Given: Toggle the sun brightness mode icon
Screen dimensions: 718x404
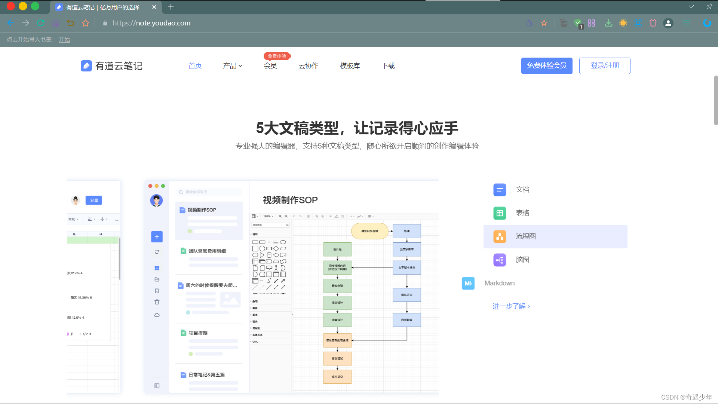Looking at the screenshot, I should (x=623, y=23).
